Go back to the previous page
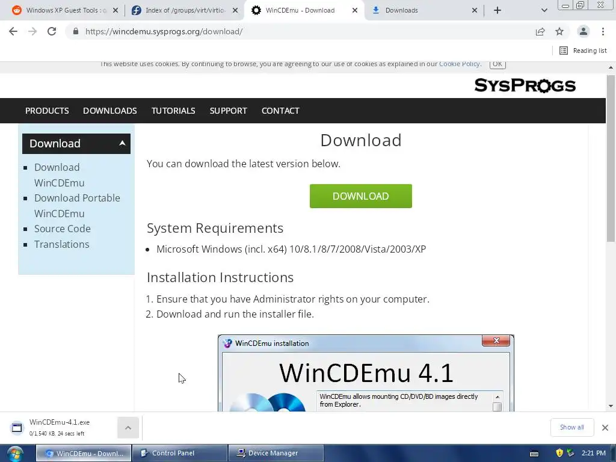 tap(13, 31)
